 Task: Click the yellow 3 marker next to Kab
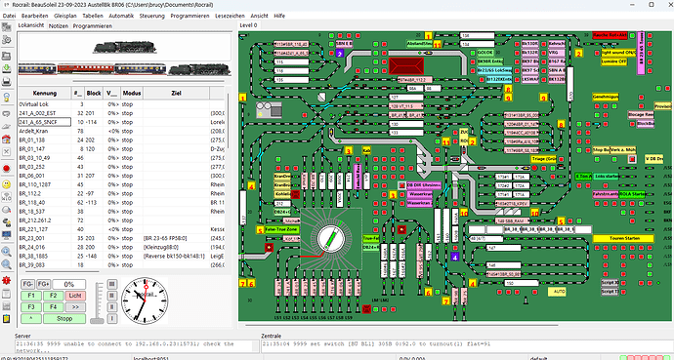(349, 150)
